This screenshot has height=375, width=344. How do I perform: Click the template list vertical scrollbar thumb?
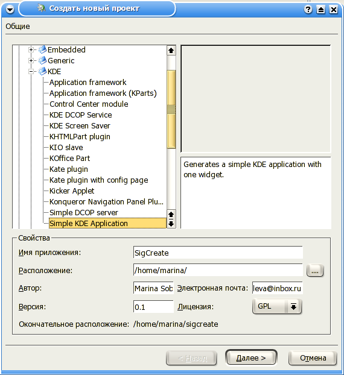[171, 109]
